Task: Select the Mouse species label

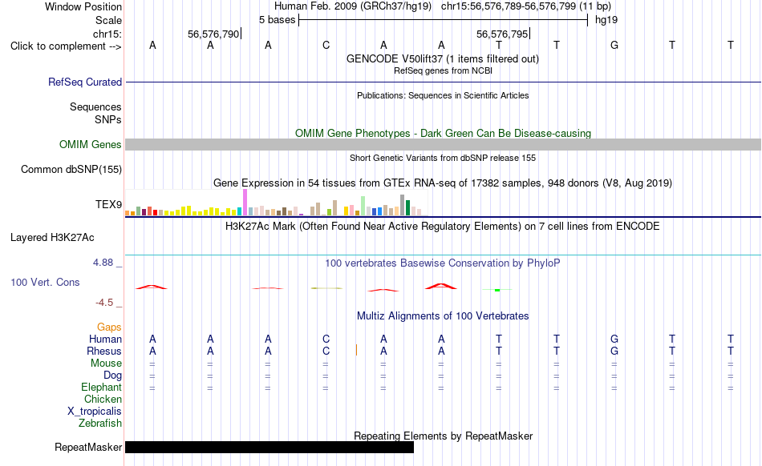Action: [106, 364]
